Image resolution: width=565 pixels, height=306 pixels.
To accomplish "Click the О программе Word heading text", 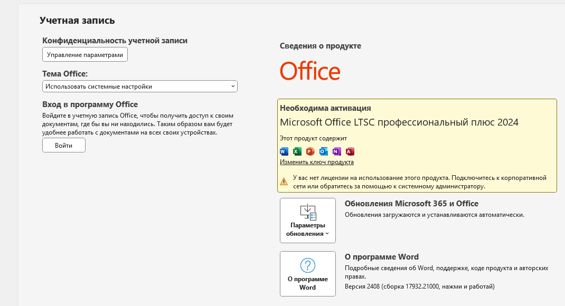I will [382, 257].
